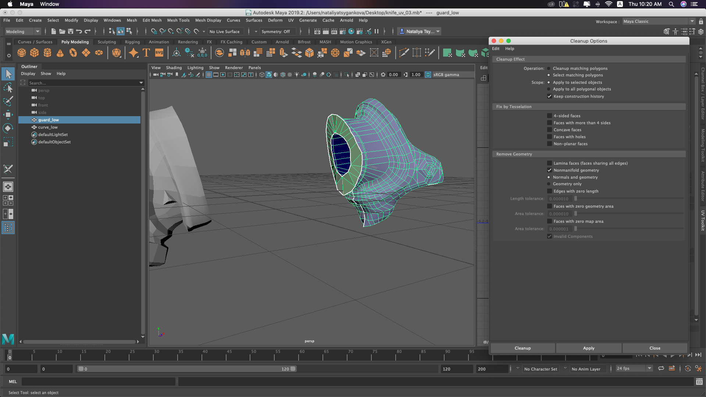Screen dimensions: 706x397
Task: Select the Lasso selection tool in the toolbox
Action: [x=8, y=87]
